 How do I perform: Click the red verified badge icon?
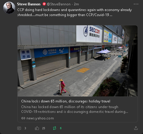44,4
